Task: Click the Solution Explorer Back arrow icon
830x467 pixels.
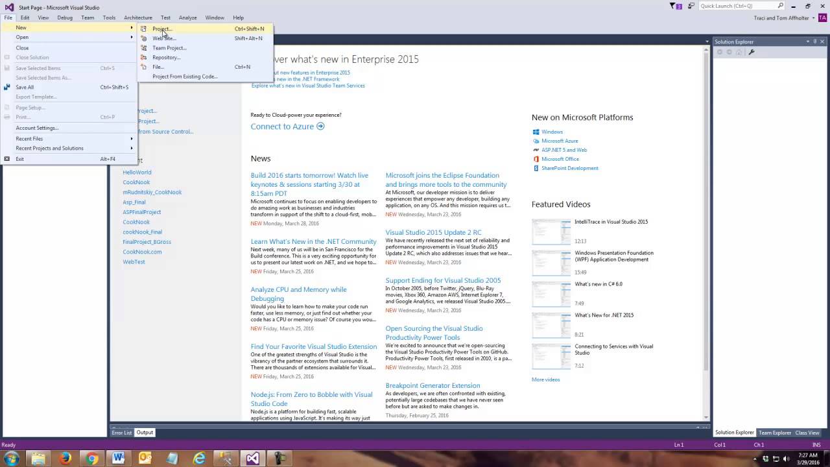Action: coord(720,52)
